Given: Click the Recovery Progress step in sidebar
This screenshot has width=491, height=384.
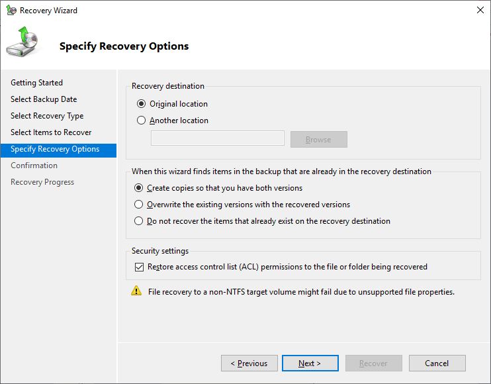Looking at the screenshot, I should [42, 182].
